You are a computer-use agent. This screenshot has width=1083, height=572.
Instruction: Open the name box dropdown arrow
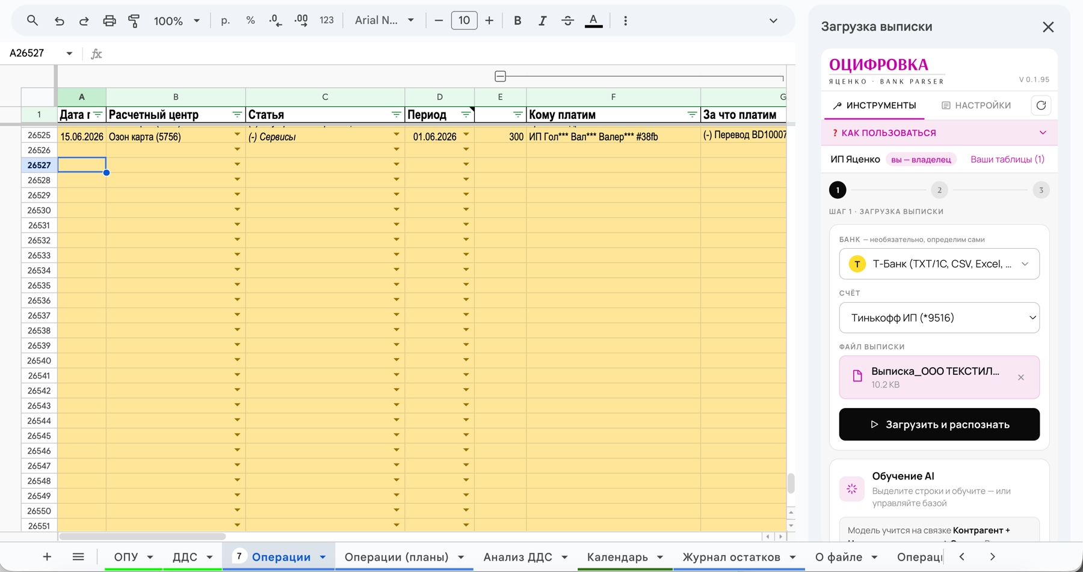pos(69,53)
